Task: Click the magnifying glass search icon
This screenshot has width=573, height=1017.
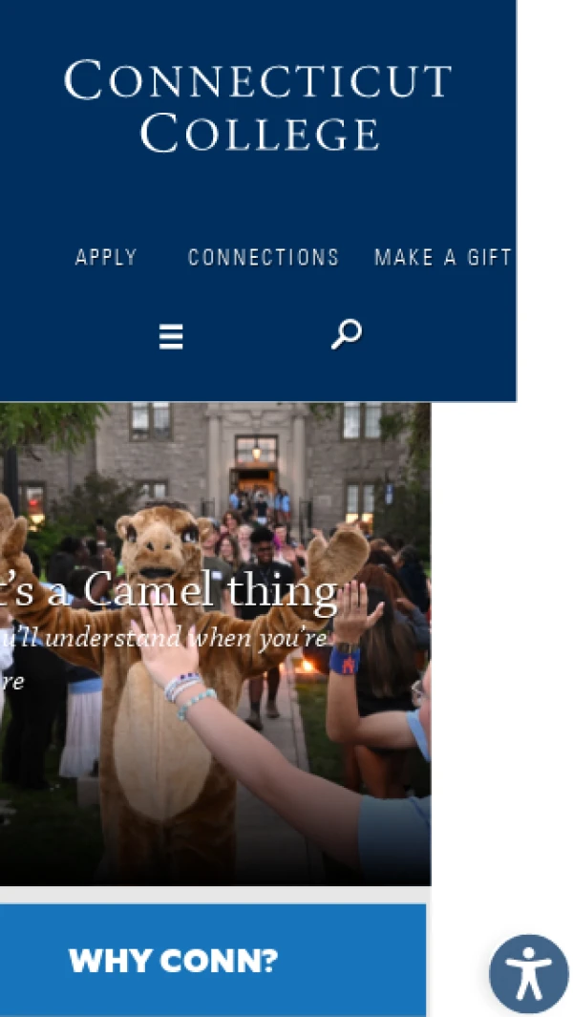Action: [346, 334]
